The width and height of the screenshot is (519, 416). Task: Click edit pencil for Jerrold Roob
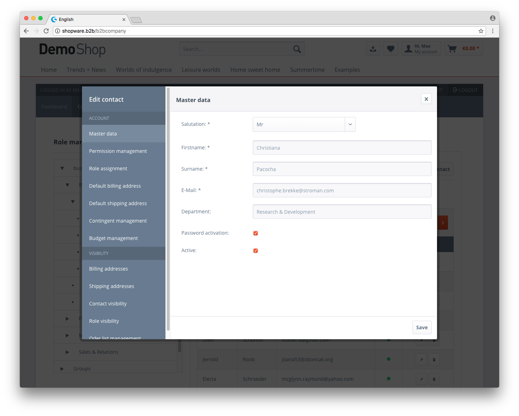pos(421,359)
